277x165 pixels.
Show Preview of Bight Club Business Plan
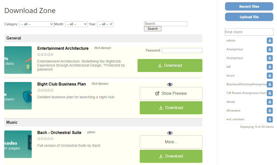[x=171, y=93]
